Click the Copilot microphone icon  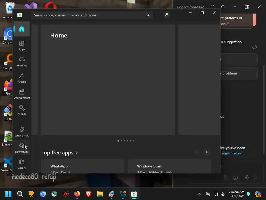(247, 177)
